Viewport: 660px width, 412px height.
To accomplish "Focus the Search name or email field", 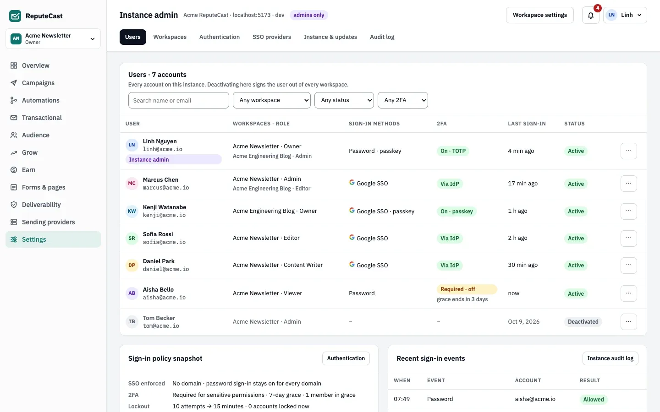I will pos(179,100).
